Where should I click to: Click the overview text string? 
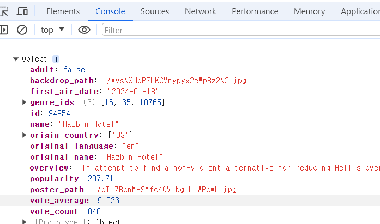coord(229,168)
